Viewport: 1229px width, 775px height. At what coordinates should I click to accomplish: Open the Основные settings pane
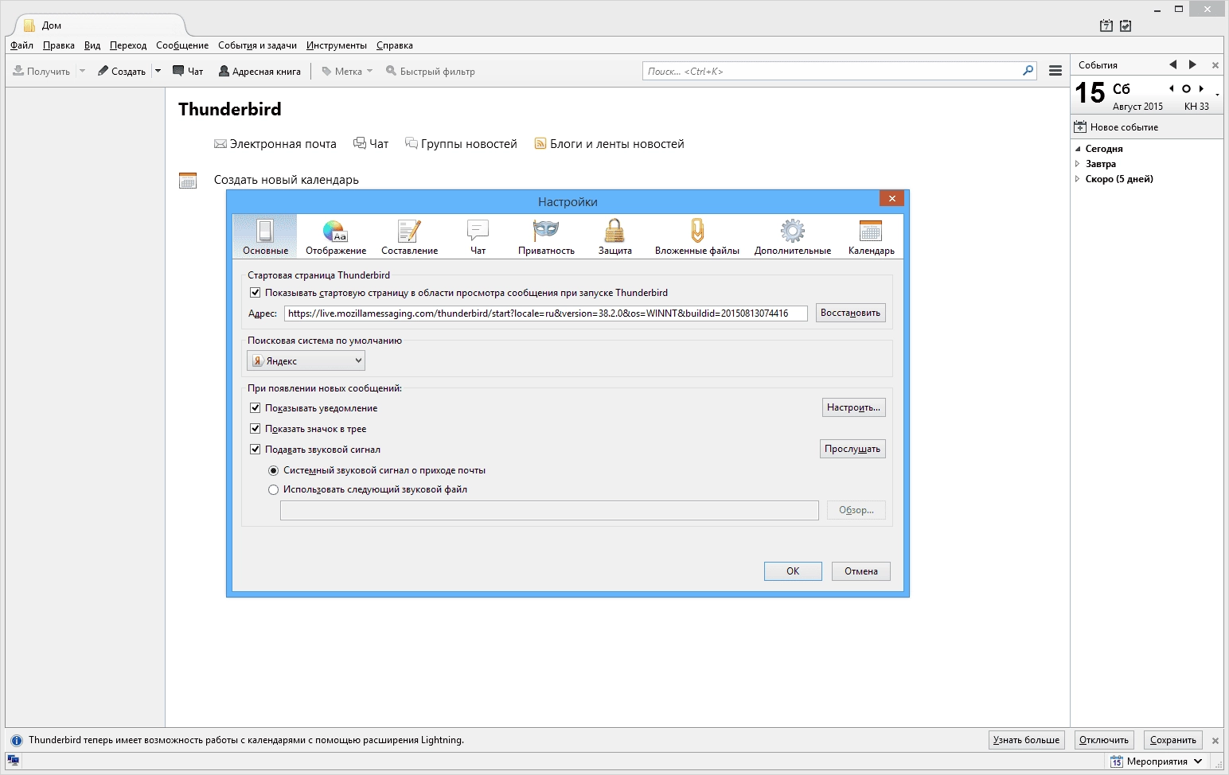tap(265, 236)
